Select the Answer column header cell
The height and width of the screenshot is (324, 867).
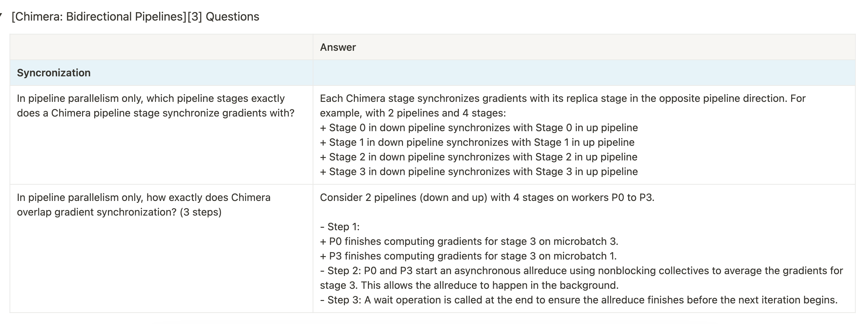coord(338,47)
